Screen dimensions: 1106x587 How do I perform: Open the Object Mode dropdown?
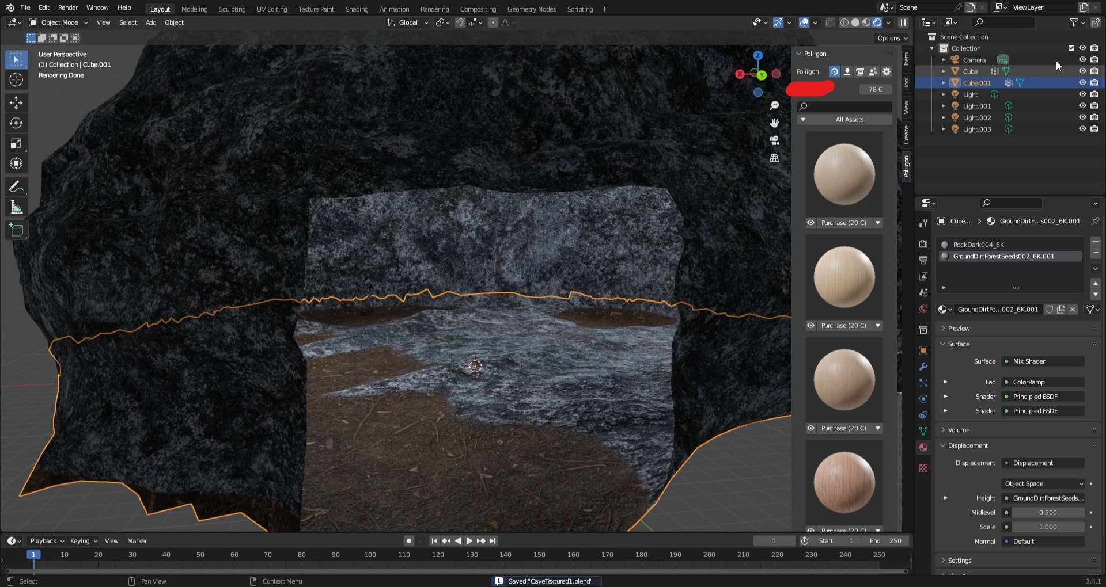click(59, 22)
